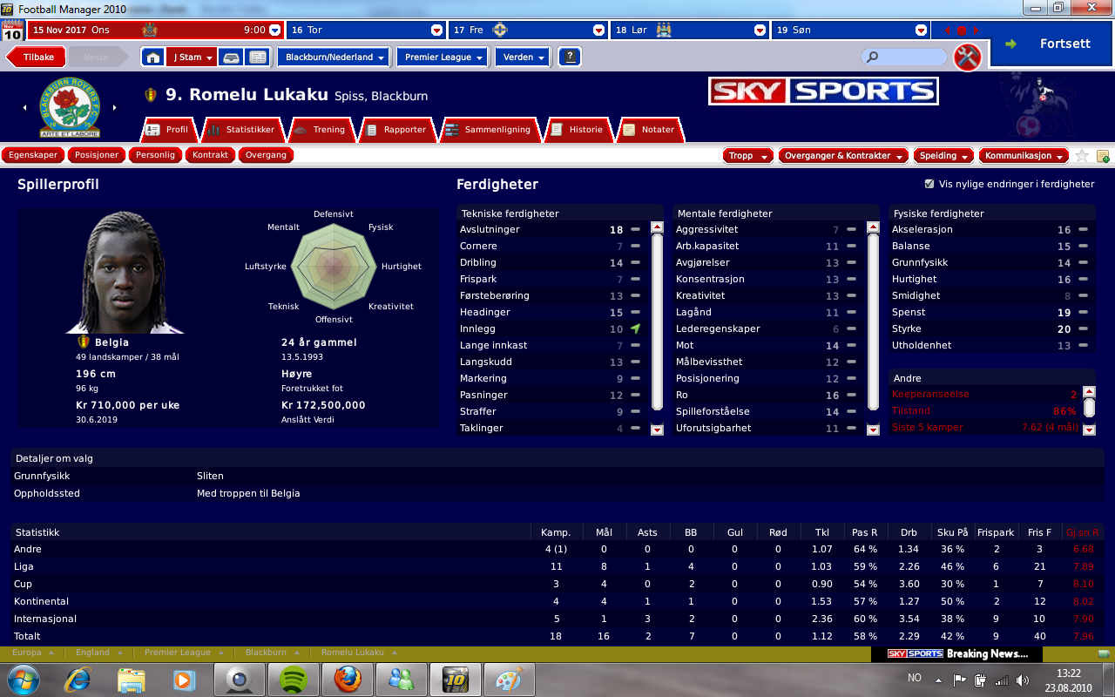Toggle 'Vis nylige endringer i ferdigheter' checkbox

[x=929, y=184]
